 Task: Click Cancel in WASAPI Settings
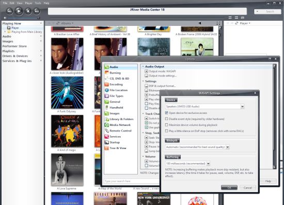247,187
